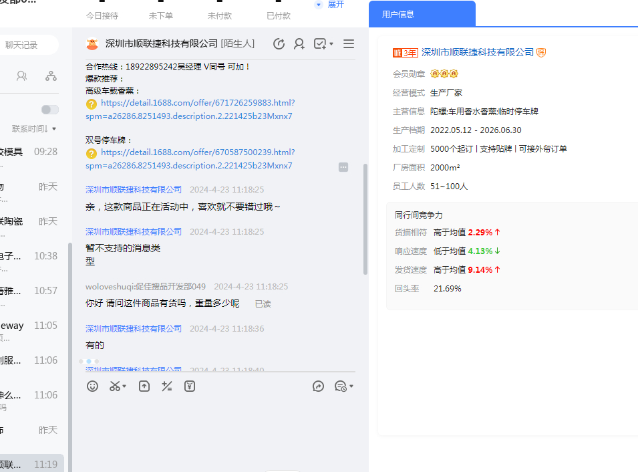
Task: Open the quick reply clock bubble dropdown
Action: (x=351, y=386)
